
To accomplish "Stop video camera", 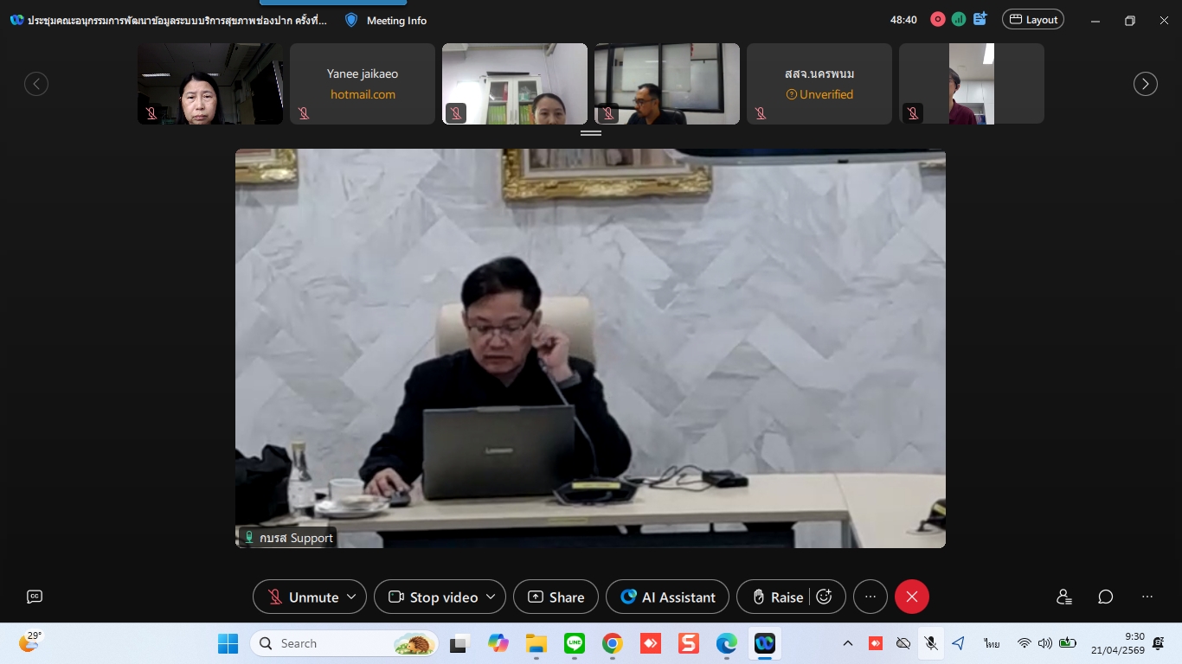I will (434, 597).
